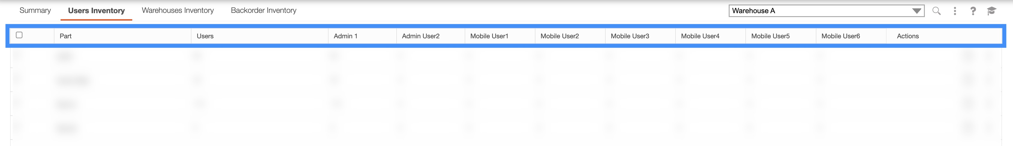Select the Users Inventory tab
Screen dimensions: 1013x146
(x=96, y=10)
